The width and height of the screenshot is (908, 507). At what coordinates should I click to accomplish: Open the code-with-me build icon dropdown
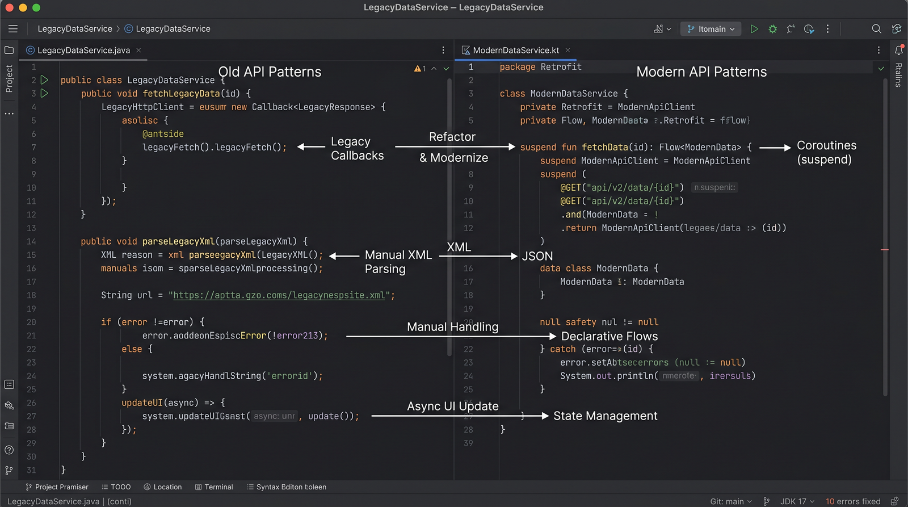point(662,29)
